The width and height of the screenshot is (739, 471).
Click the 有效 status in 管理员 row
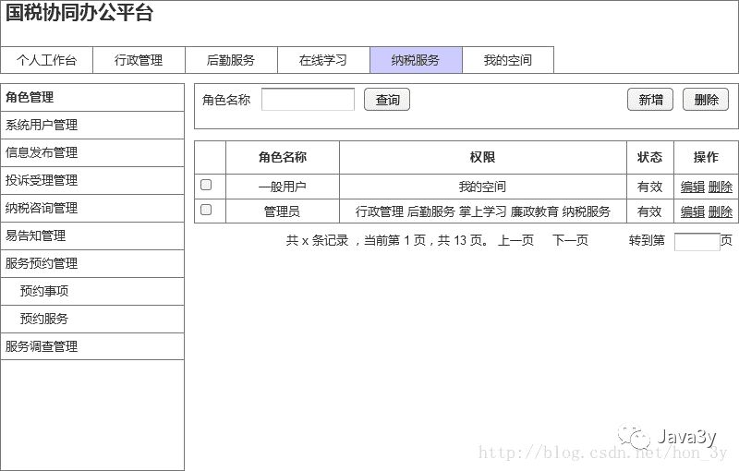(650, 212)
